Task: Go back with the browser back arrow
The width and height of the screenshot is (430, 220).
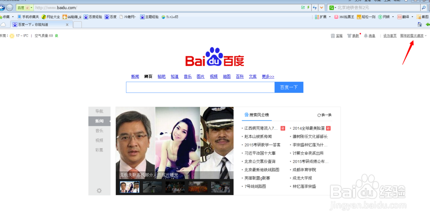Action: [2, 8]
